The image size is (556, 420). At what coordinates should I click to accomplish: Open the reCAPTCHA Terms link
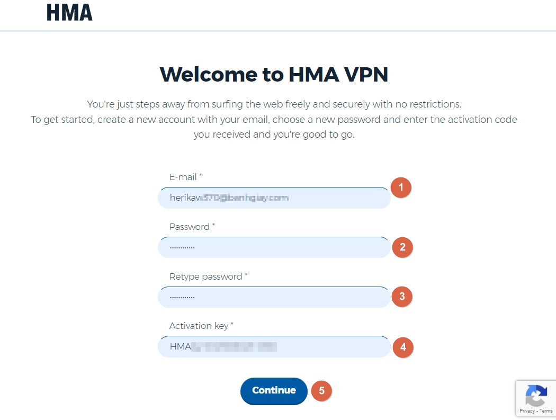click(x=546, y=411)
